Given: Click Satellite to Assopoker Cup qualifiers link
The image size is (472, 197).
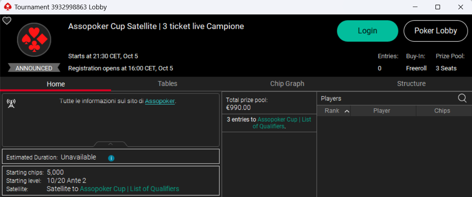Looking at the screenshot, I should (129, 189).
